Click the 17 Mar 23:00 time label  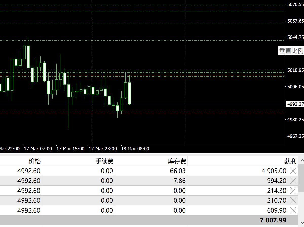(x=103, y=149)
